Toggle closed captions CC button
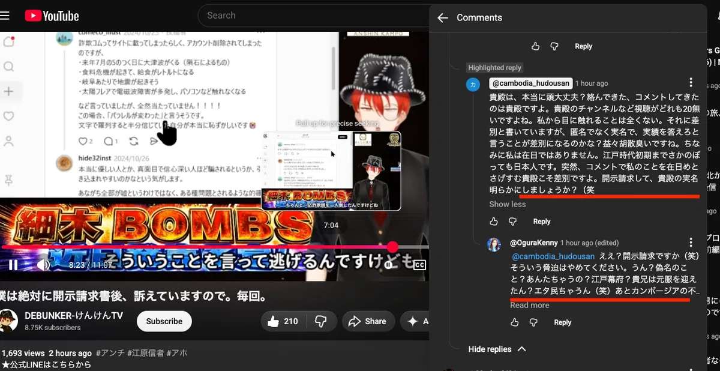The image size is (720, 371). pos(419,265)
